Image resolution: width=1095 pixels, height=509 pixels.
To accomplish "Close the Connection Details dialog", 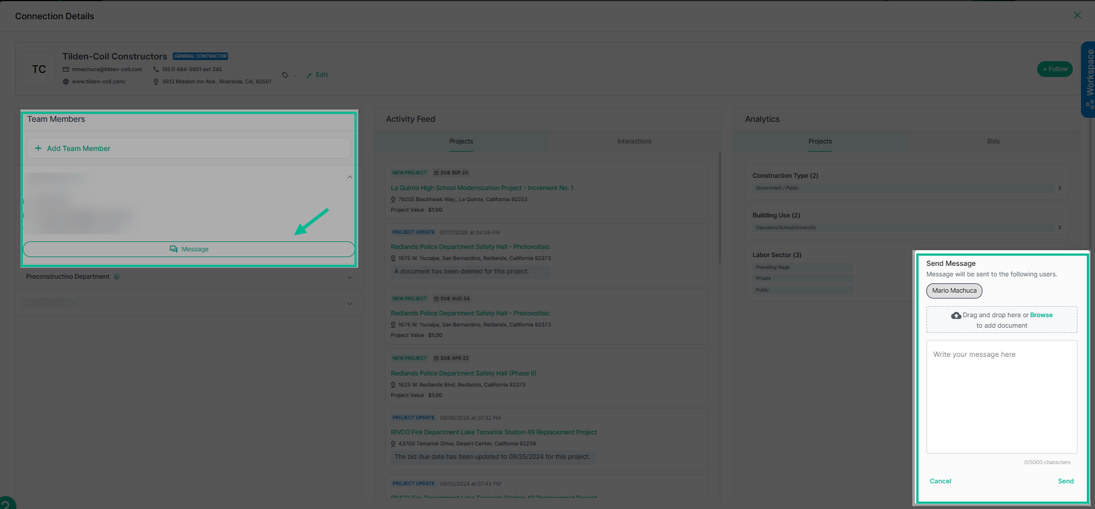I will tap(1077, 15).
